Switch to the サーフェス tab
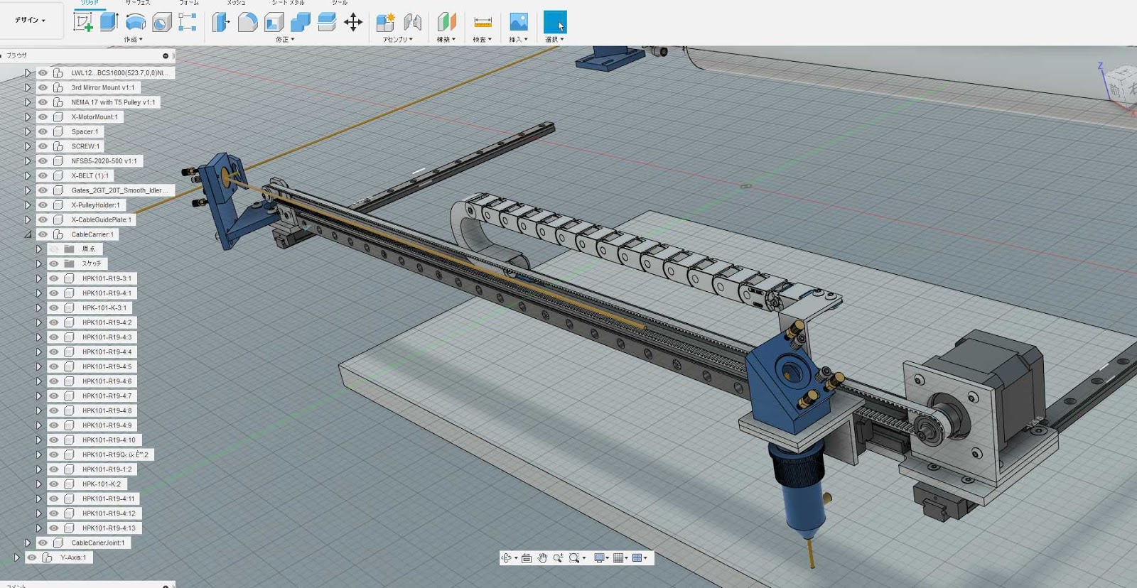The width and height of the screenshot is (1137, 588). click(138, 3)
